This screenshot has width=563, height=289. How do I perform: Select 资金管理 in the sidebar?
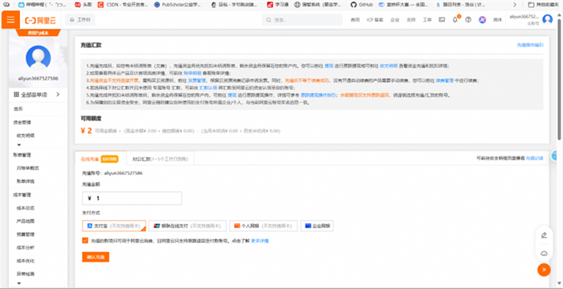pos(22,123)
